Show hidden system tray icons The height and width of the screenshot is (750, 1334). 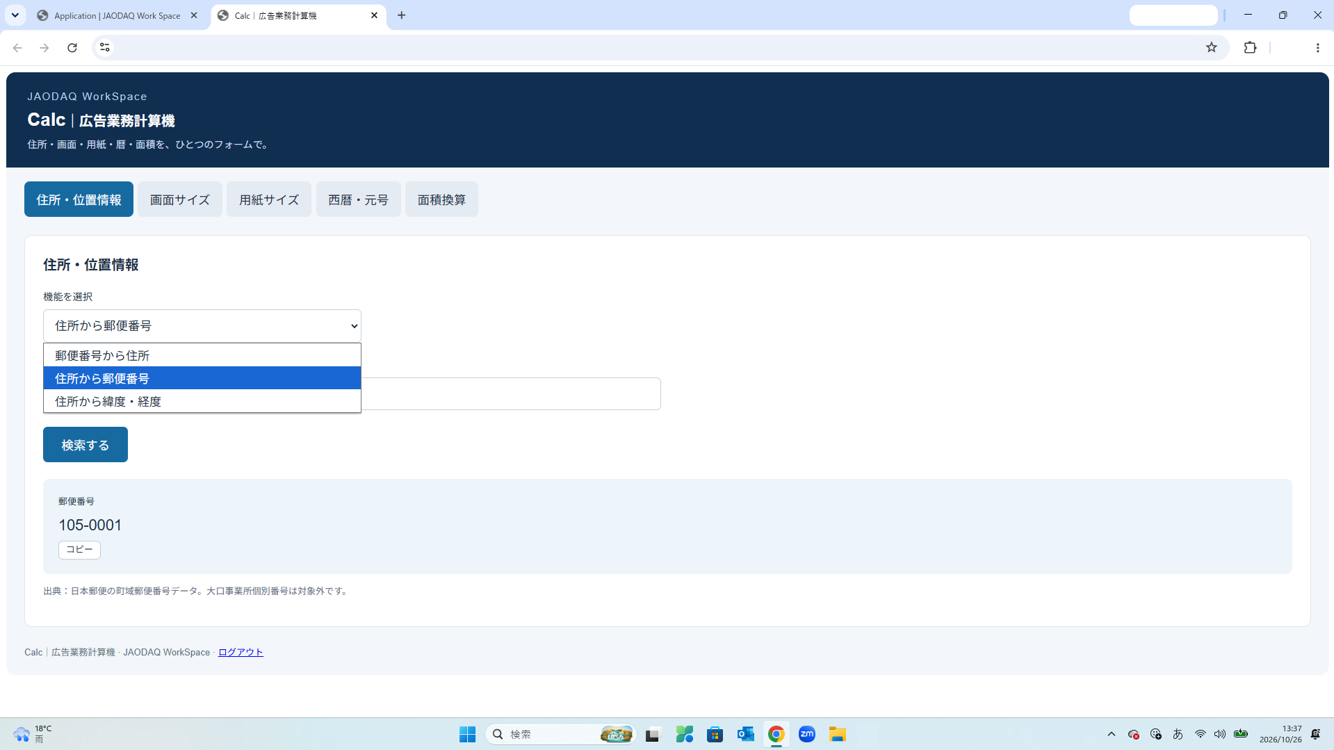1112,734
